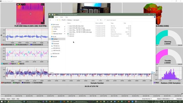Click the Settings button in Telemetry Viewer
Screen dimensions: 183x103
(x=3, y=99)
